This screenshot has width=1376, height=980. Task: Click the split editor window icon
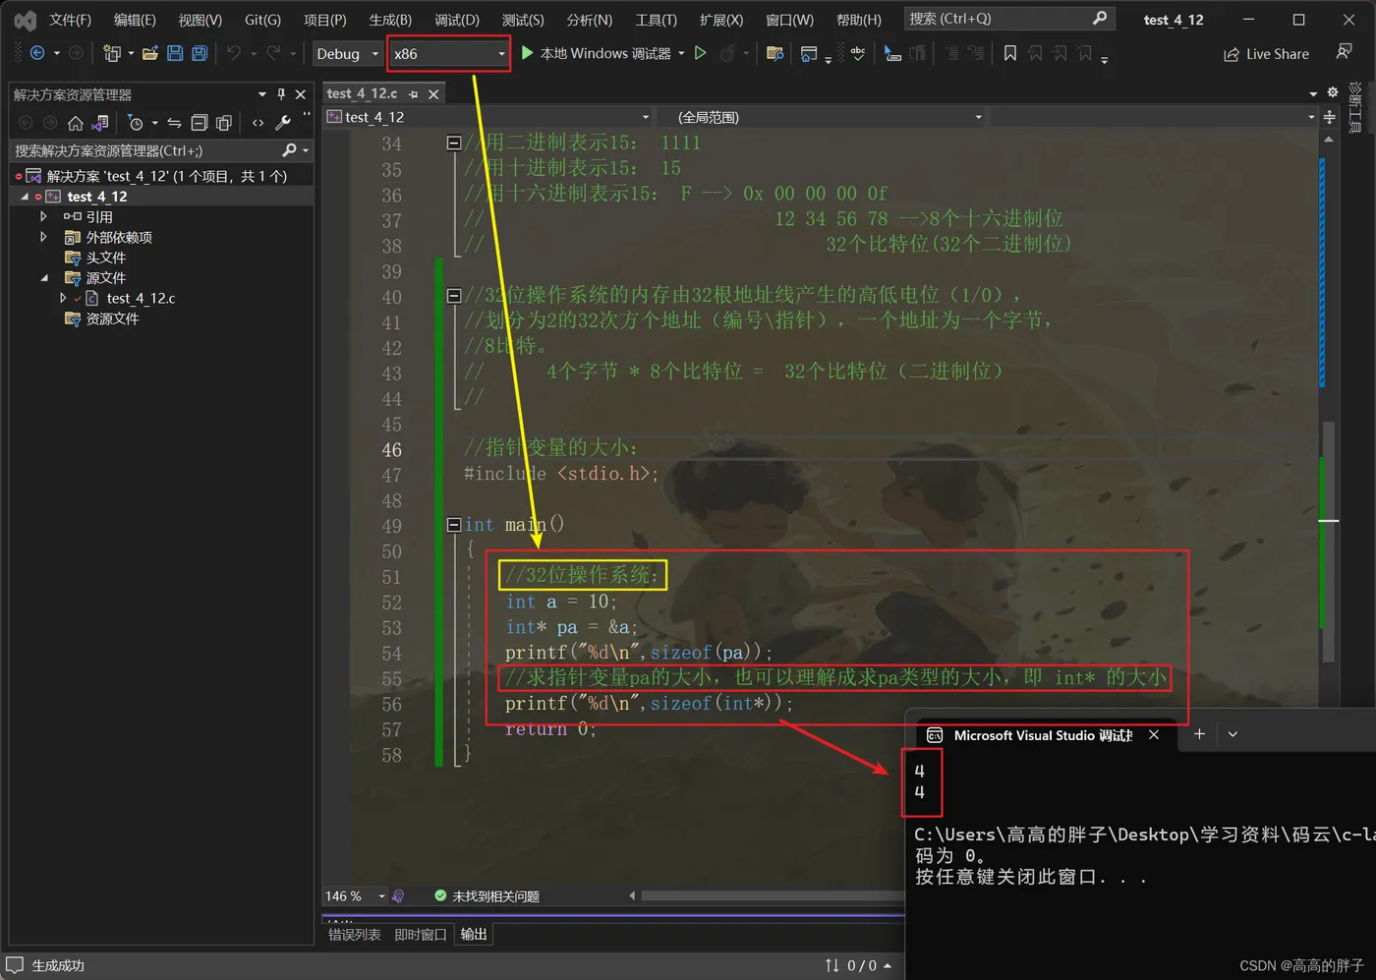click(x=1329, y=117)
